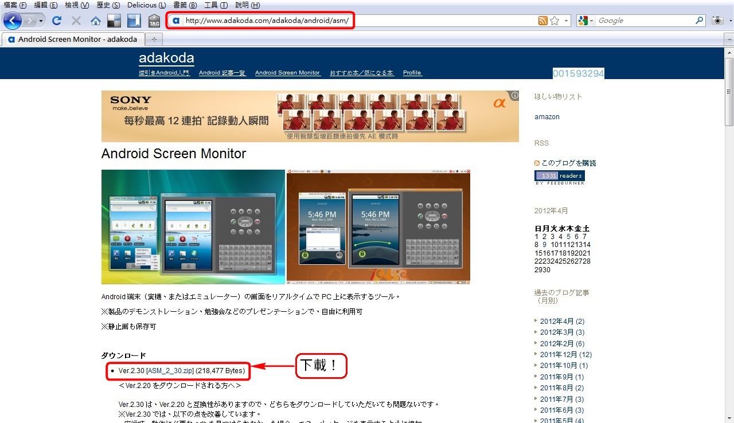Download the ASM_2_30.zip file link
The image size is (734, 423).
171,371
